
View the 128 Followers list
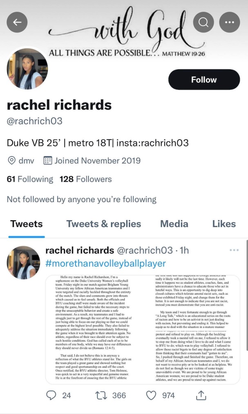pos(86,179)
